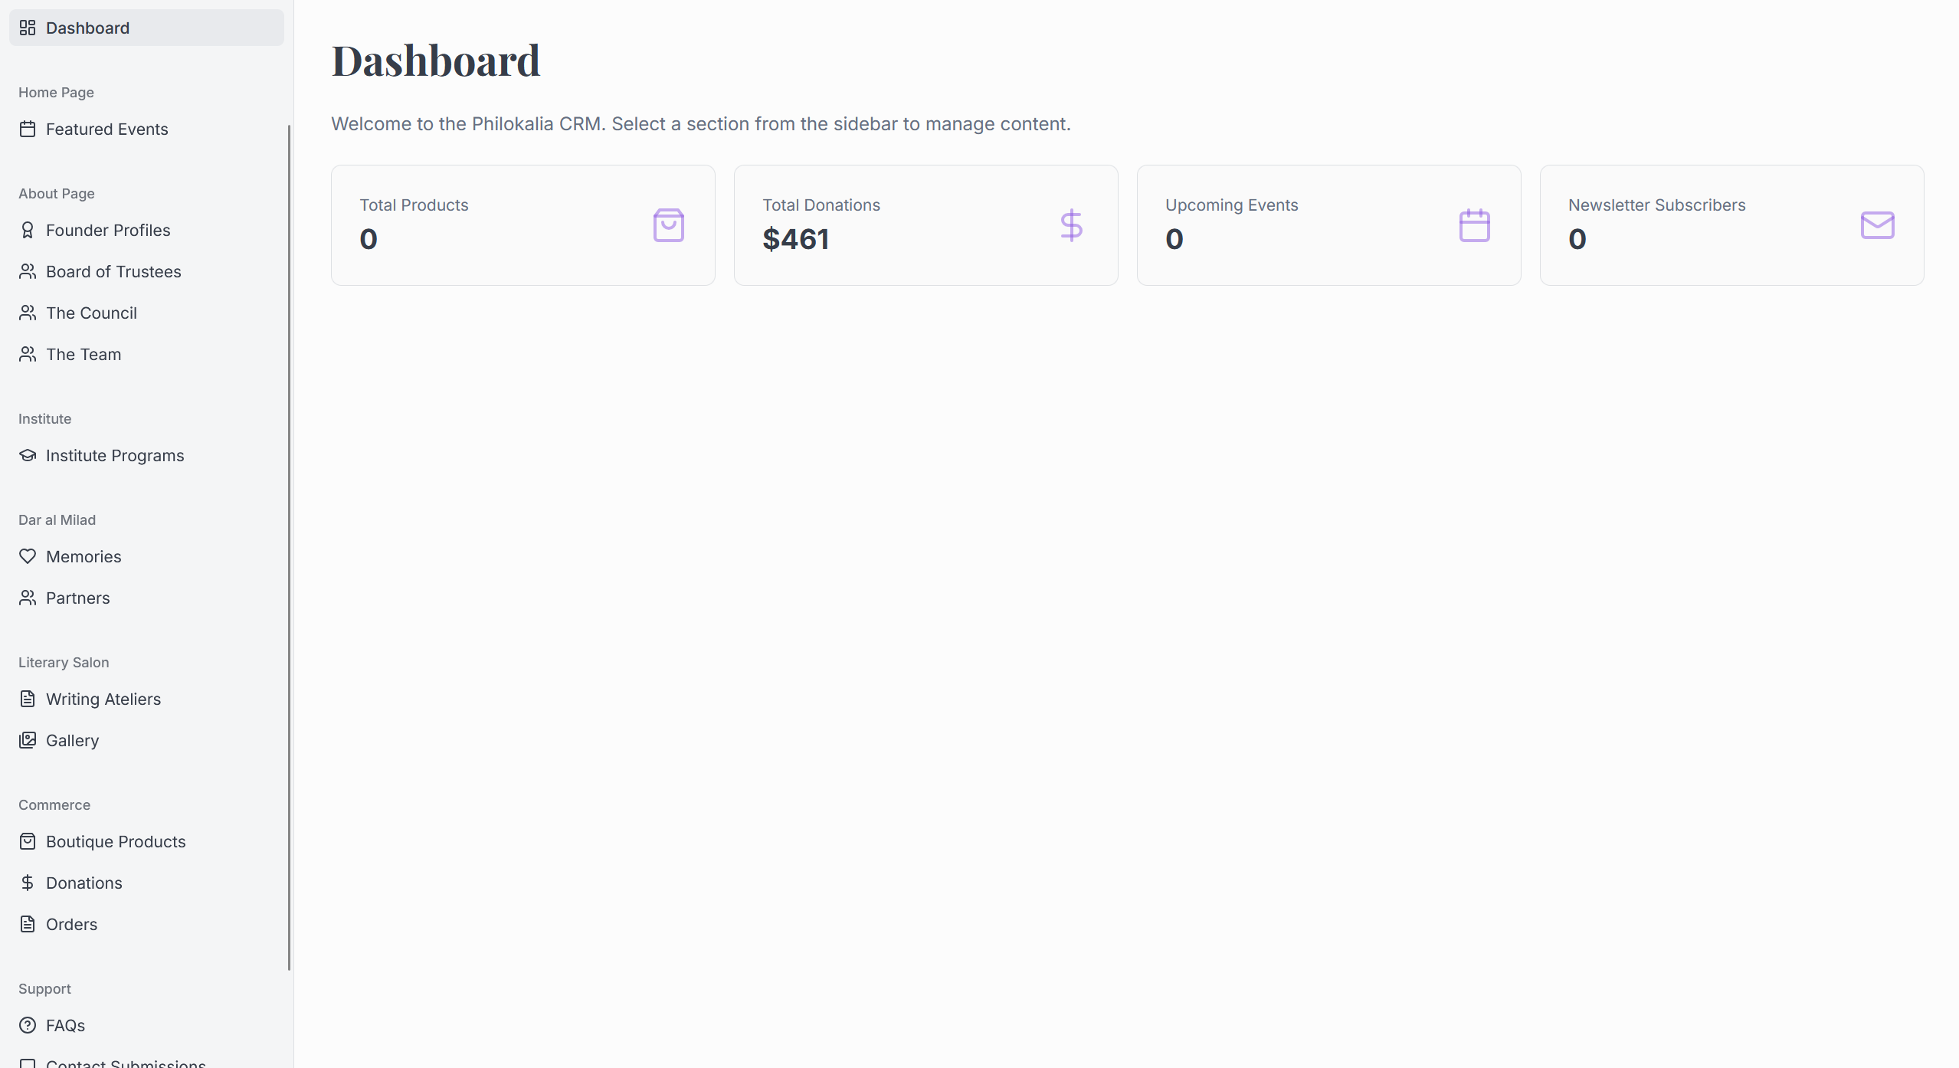Click the envelope icon on Newsletter Subscribers card

[x=1876, y=224]
